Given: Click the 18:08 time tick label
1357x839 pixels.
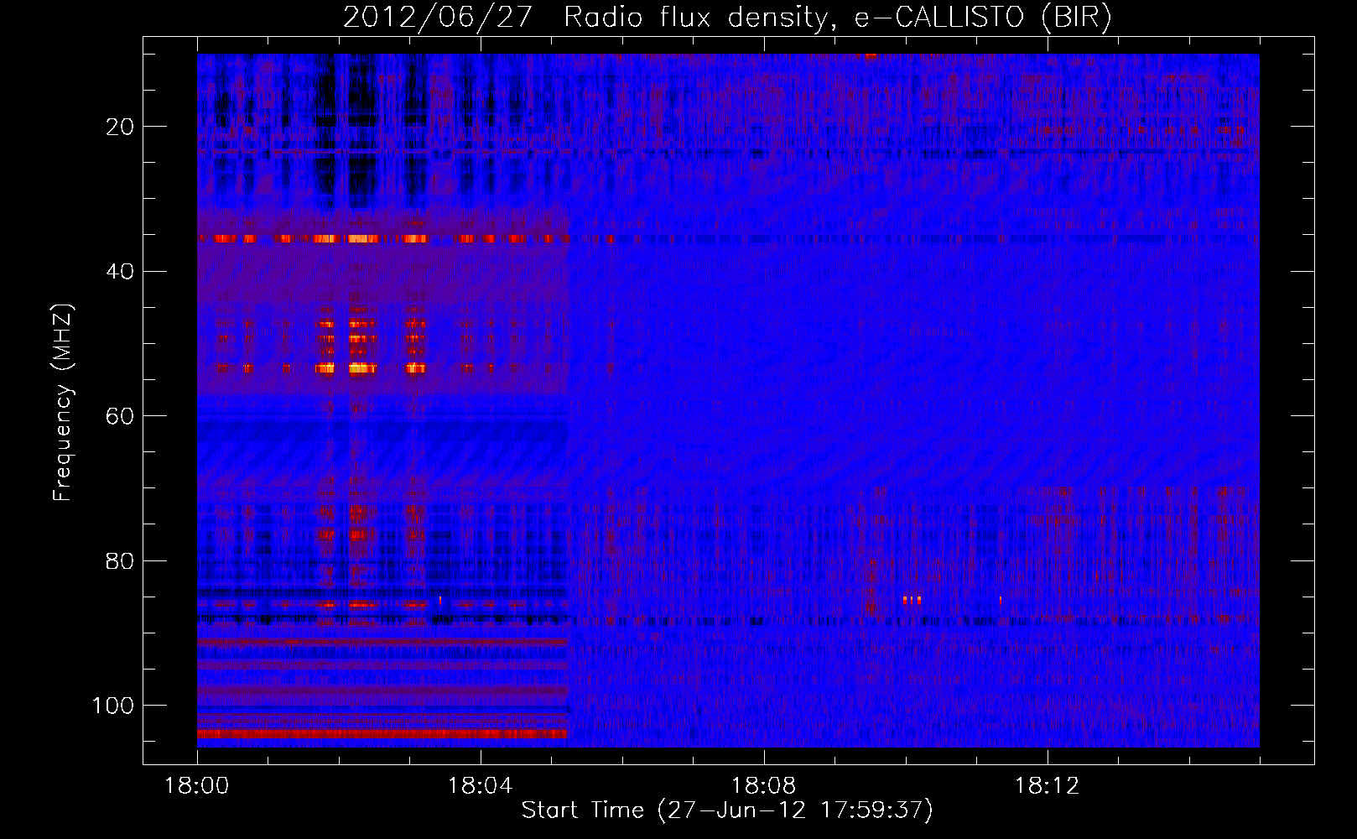Looking at the screenshot, I should click(x=763, y=786).
